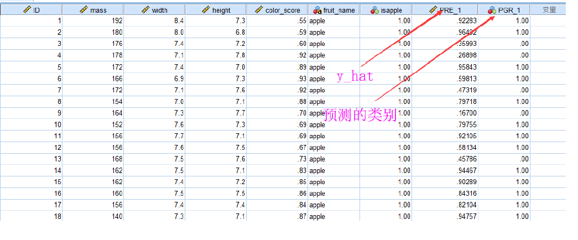Select the mass column header
Image resolution: width=578 pixels, height=240 pixels.
(93, 10)
